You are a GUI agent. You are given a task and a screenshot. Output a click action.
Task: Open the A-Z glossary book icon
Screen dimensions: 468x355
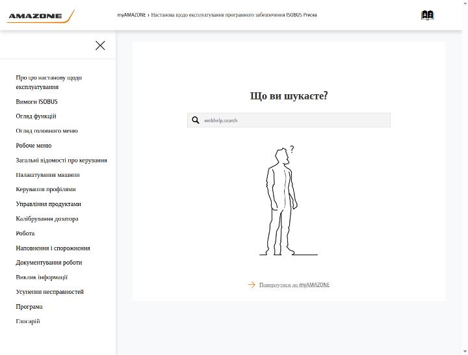click(427, 15)
